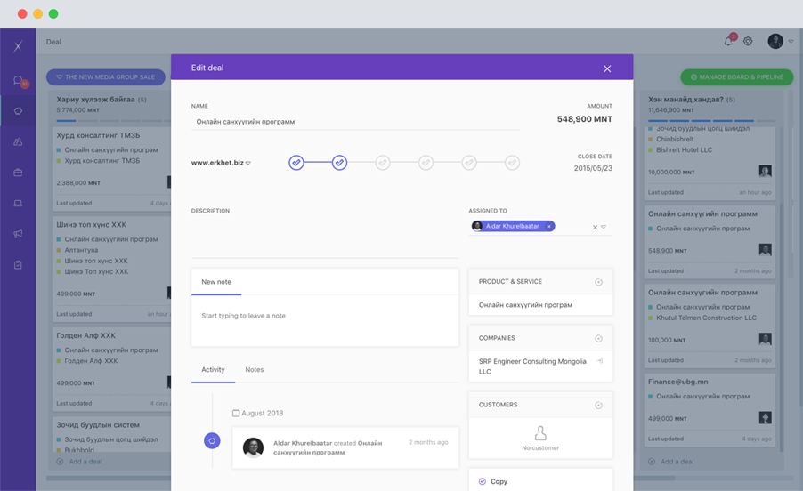Add a product & service with plus icon

click(x=598, y=282)
